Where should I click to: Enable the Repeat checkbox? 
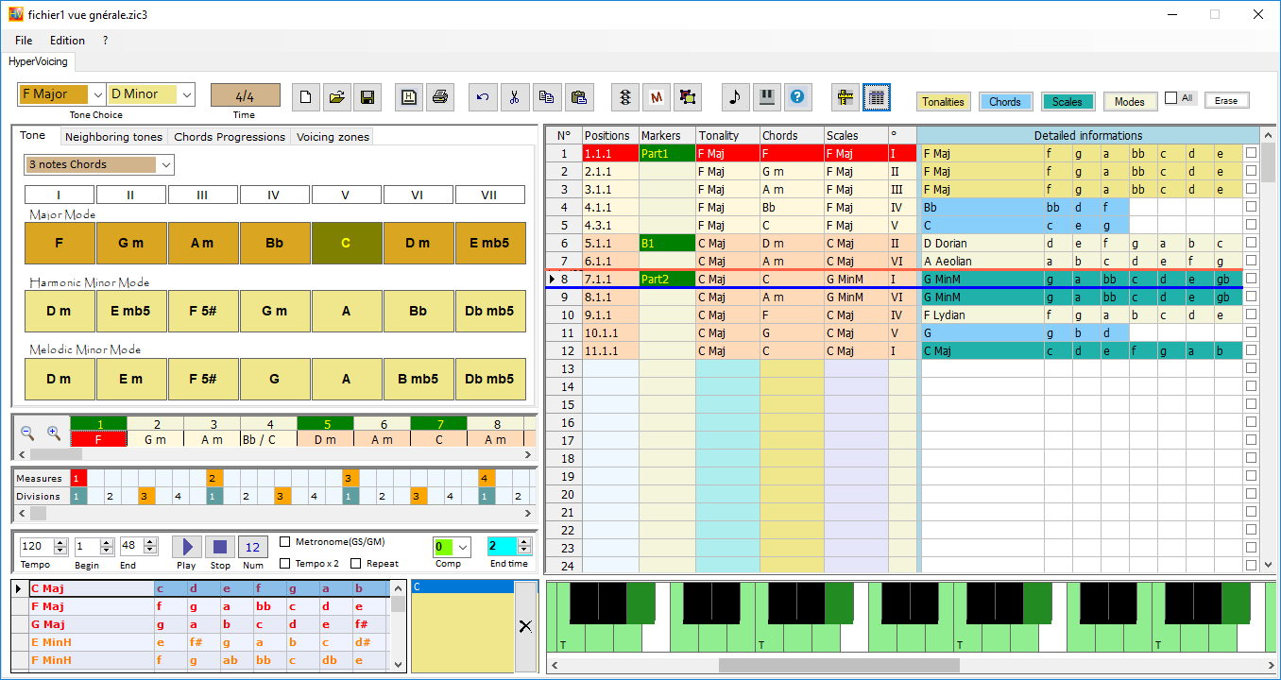click(356, 563)
